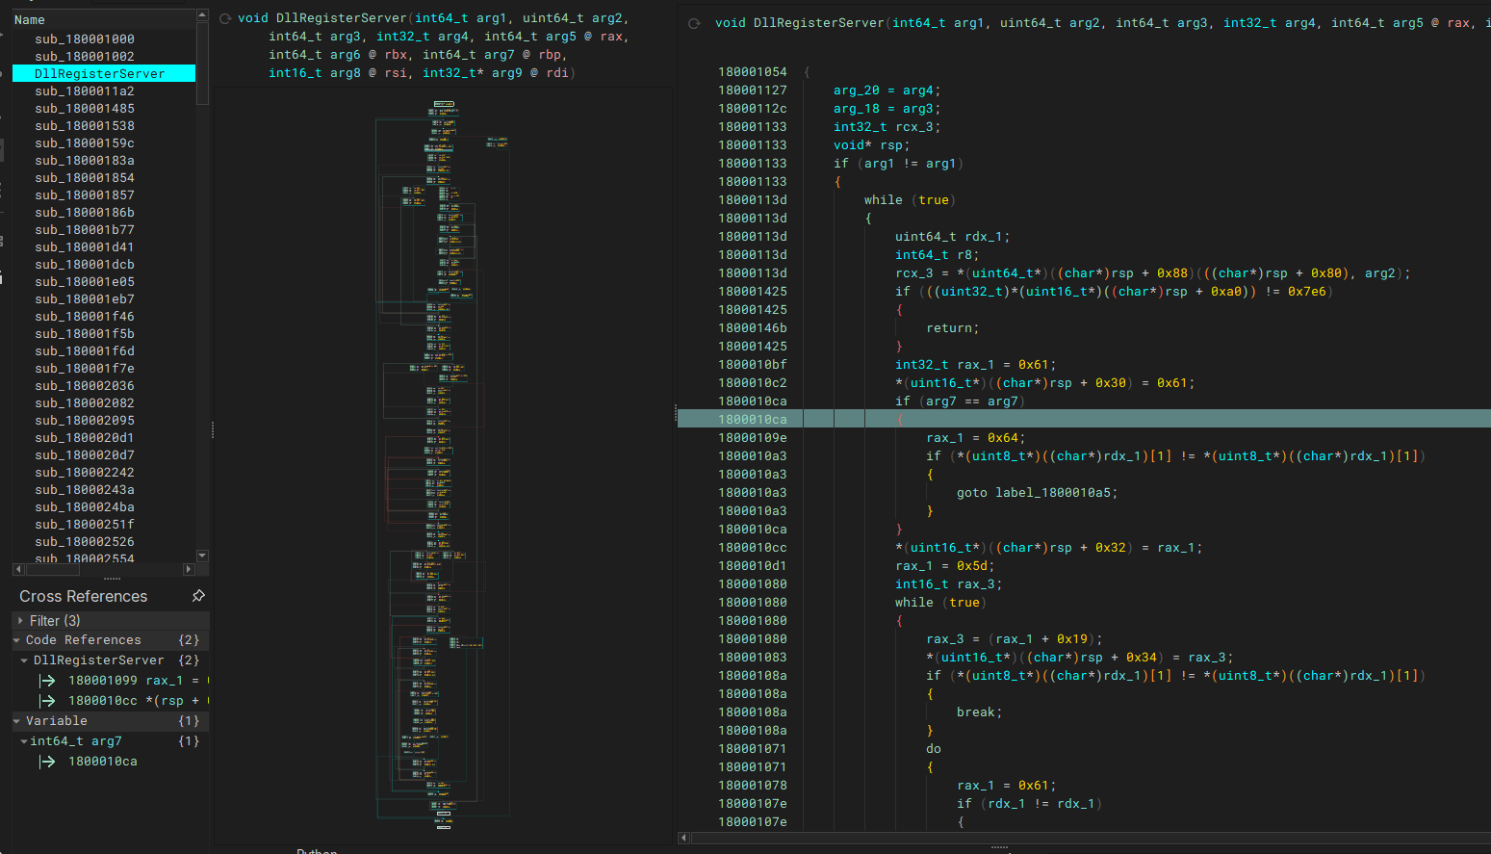
Task: Click the 'break;' statement at 18000108a
Action: (x=979, y=712)
